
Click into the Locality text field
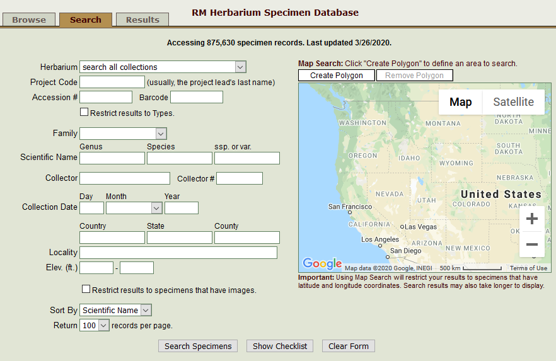tap(178, 253)
